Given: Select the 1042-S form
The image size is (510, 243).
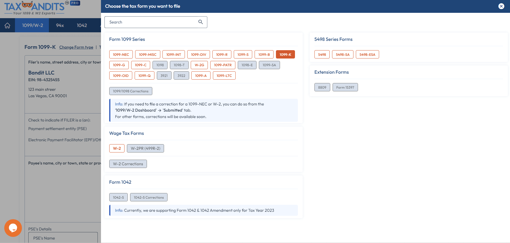Looking at the screenshot, I should click(118, 197).
